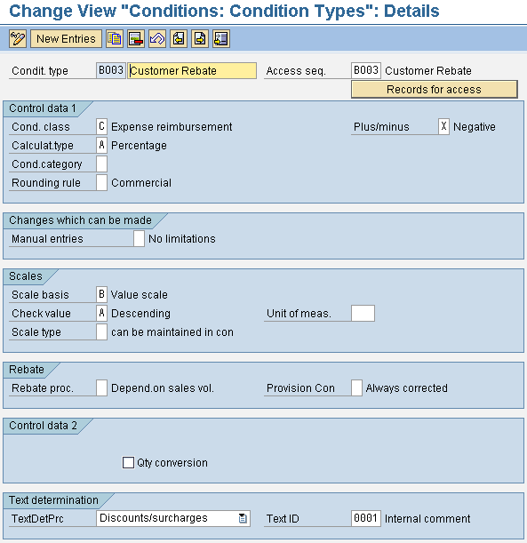
Task: Click the "Scales" group header
Action: click(x=26, y=276)
